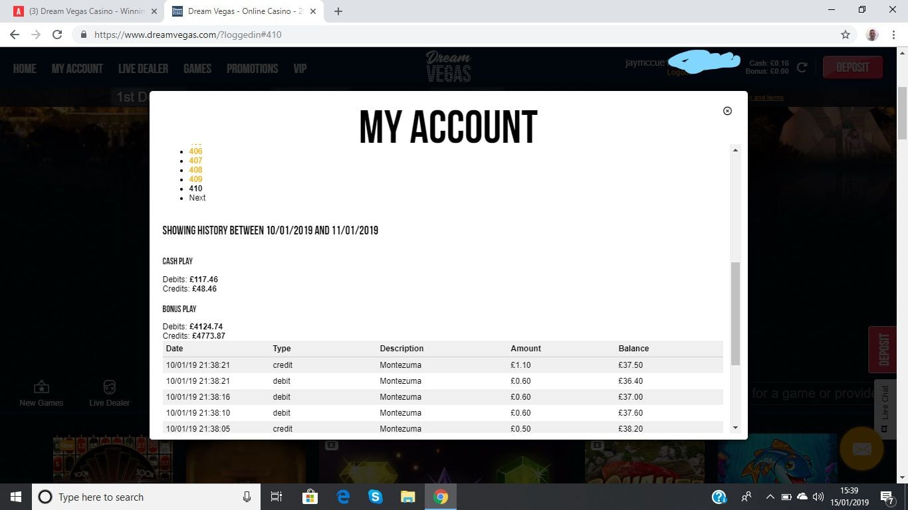This screenshot has height=510, width=908.
Task: Click the jaymccue username in header
Action: pyautogui.click(x=645, y=63)
